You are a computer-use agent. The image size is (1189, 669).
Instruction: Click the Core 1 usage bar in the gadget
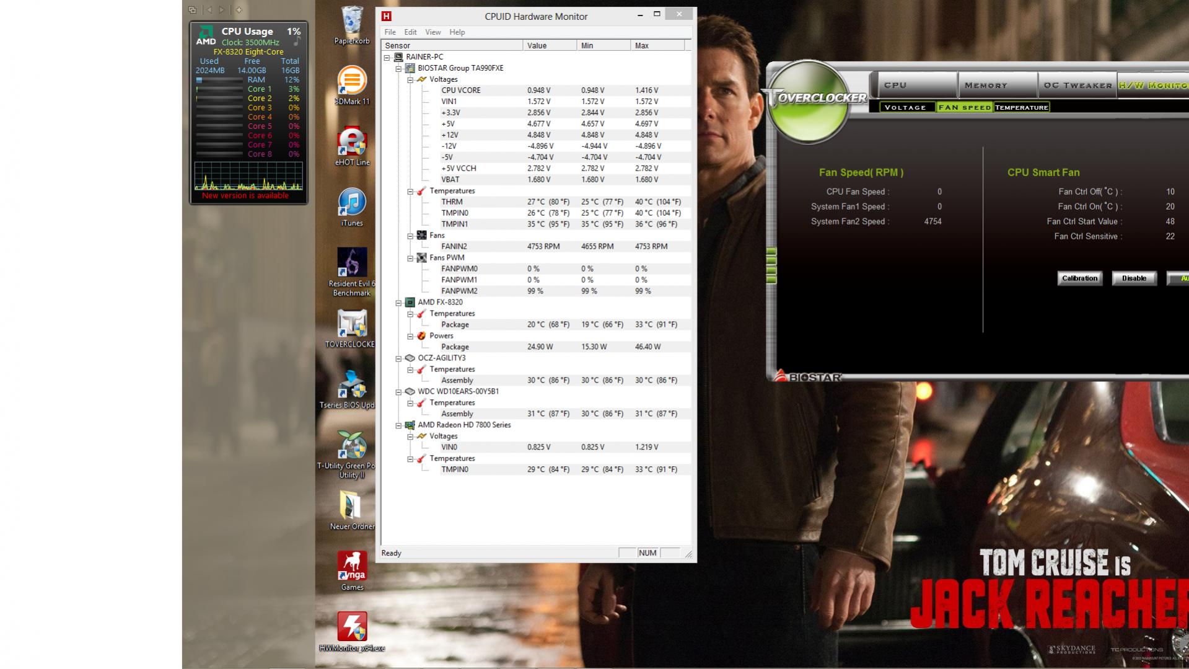(x=219, y=89)
